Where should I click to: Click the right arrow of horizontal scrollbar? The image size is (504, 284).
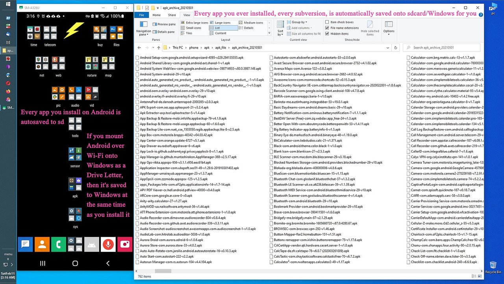point(482,271)
